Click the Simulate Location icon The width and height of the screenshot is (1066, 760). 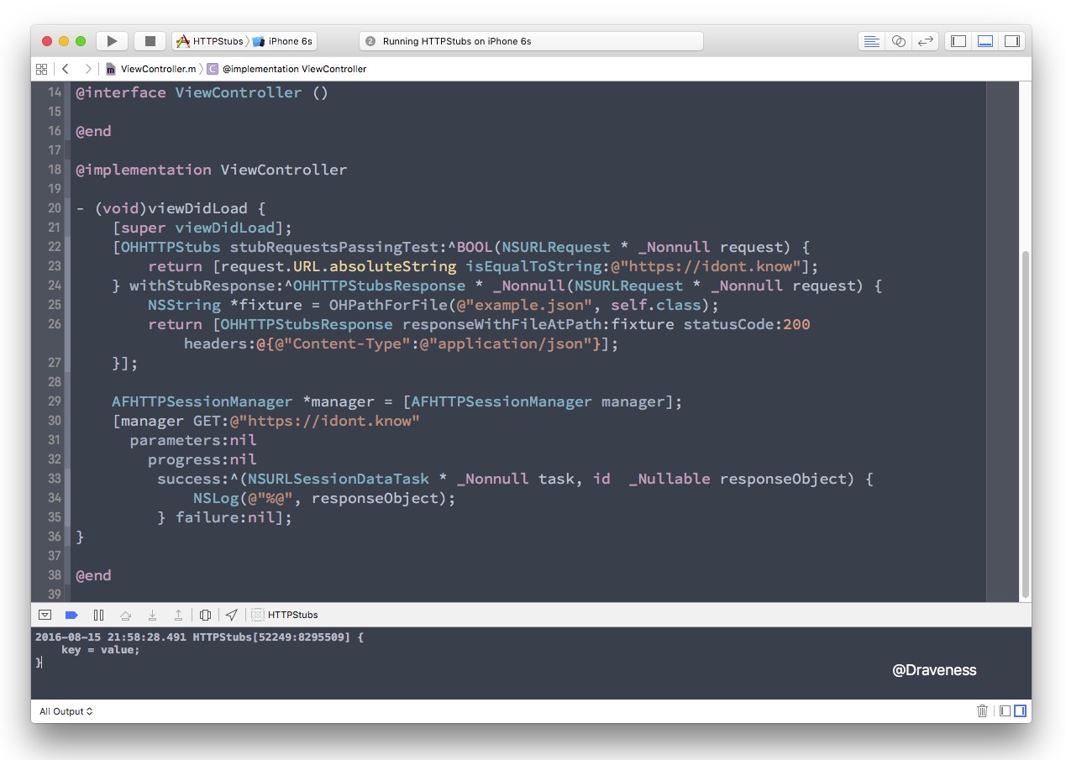pos(233,614)
